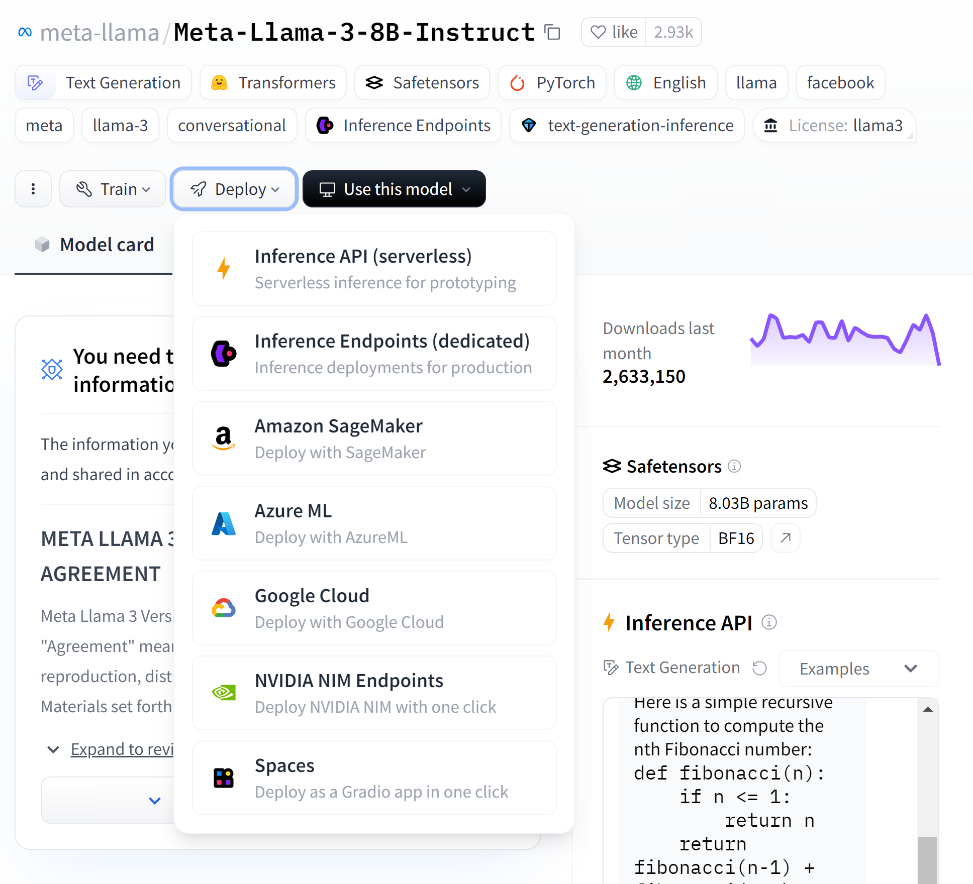The width and height of the screenshot is (973, 884).
Task: Select the meta tag
Action: coord(44,125)
